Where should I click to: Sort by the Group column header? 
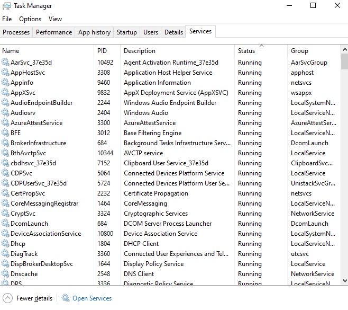point(314,51)
